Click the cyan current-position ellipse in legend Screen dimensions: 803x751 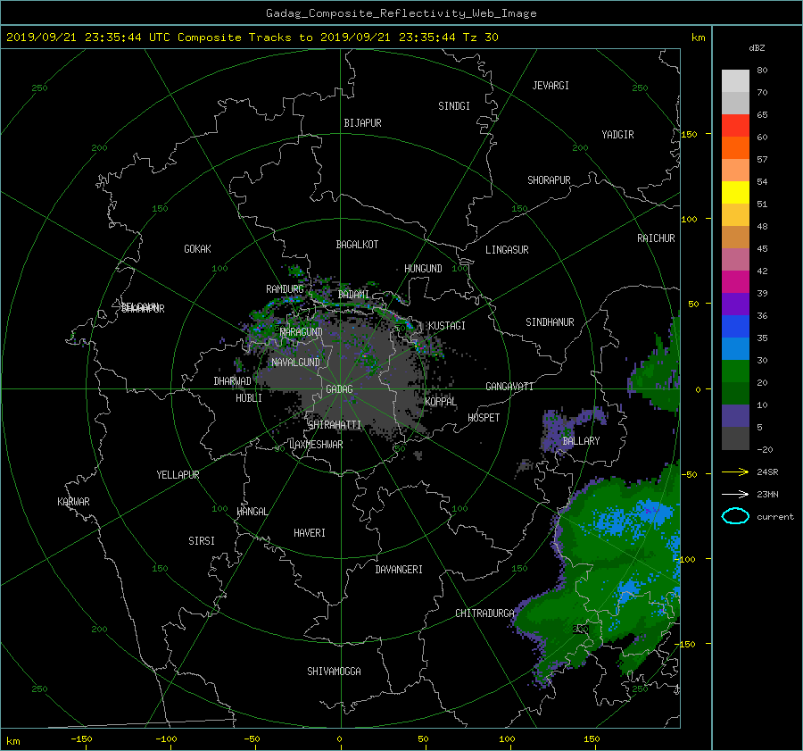click(735, 516)
